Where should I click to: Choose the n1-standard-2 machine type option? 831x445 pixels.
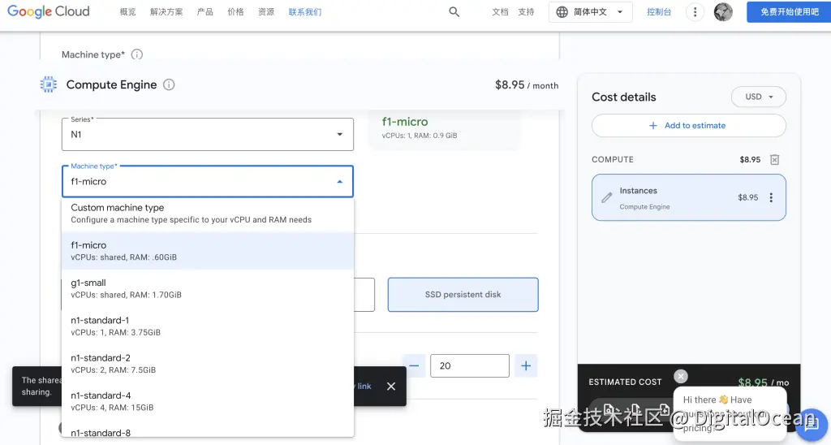[207, 363]
